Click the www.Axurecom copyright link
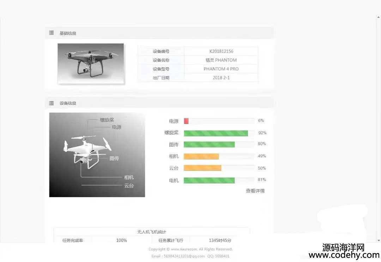381x262 pixels. click(184, 249)
